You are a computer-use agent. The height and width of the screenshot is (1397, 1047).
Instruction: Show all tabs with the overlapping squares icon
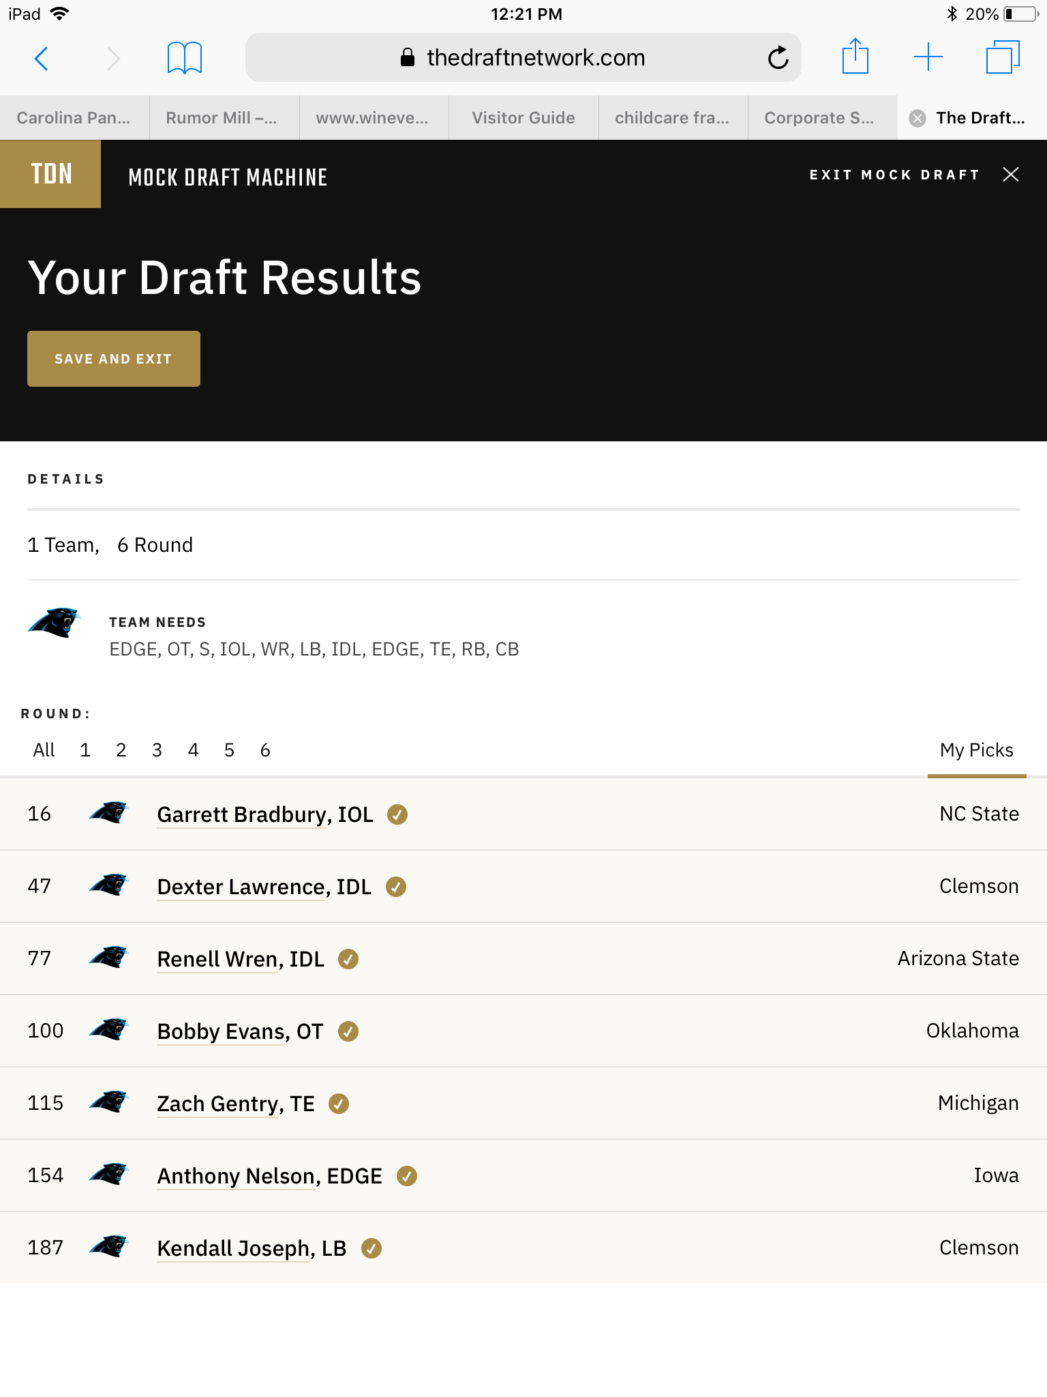click(1003, 57)
